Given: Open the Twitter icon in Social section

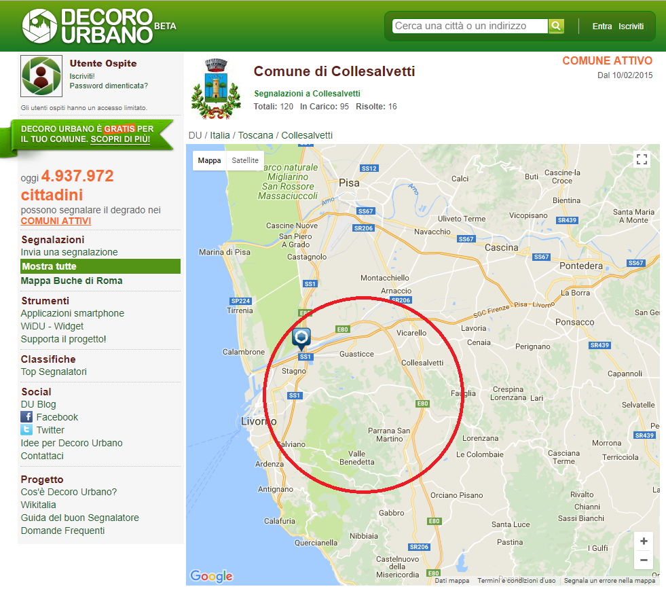Looking at the screenshot, I should [x=26, y=430].
